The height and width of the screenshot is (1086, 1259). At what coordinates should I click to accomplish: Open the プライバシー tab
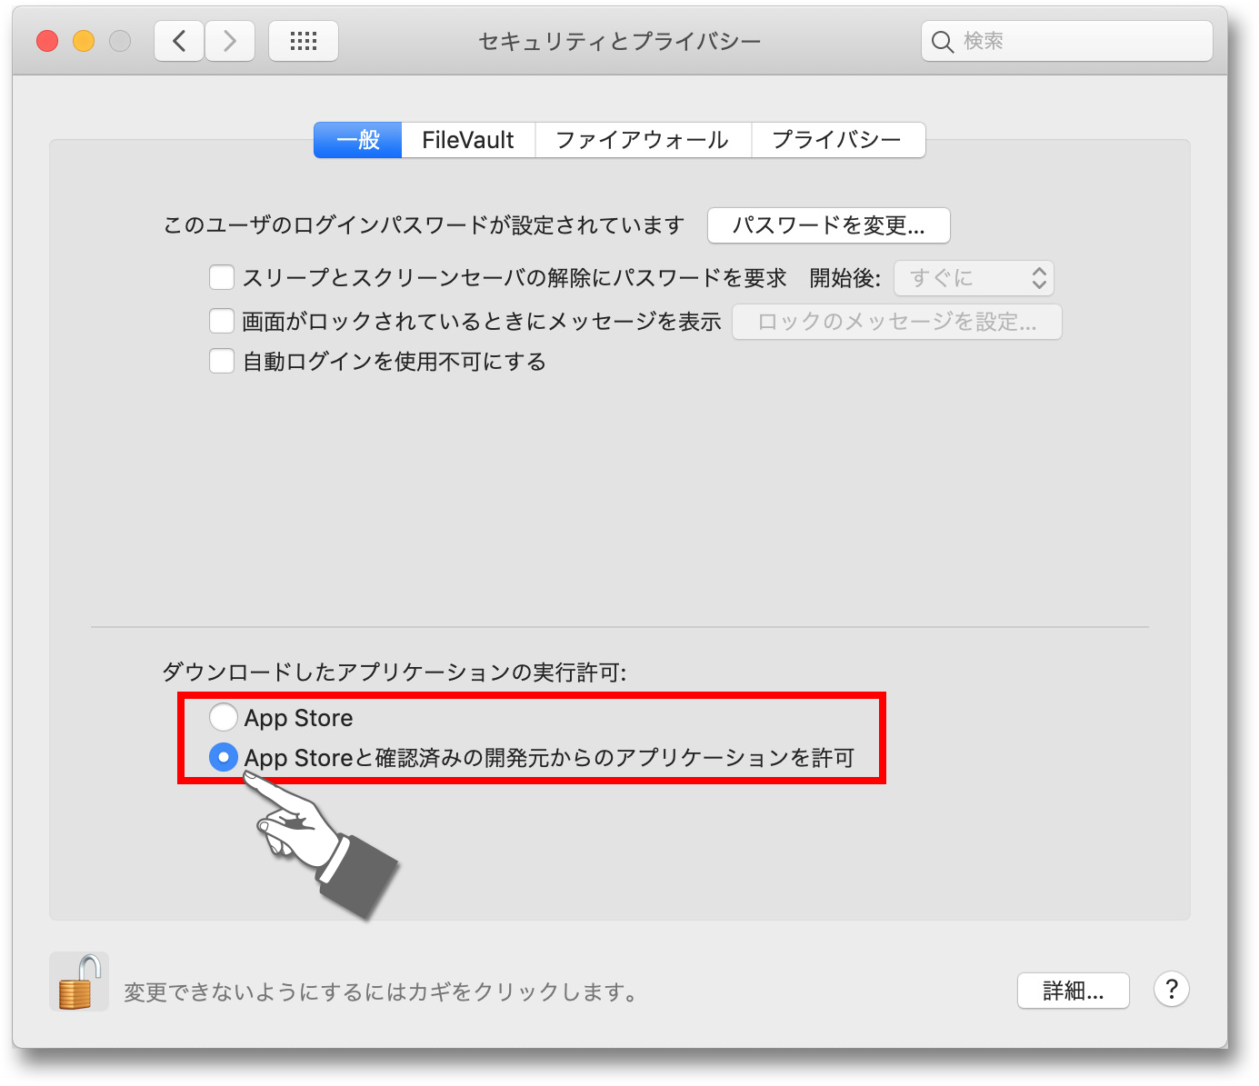tap(837, 140)
